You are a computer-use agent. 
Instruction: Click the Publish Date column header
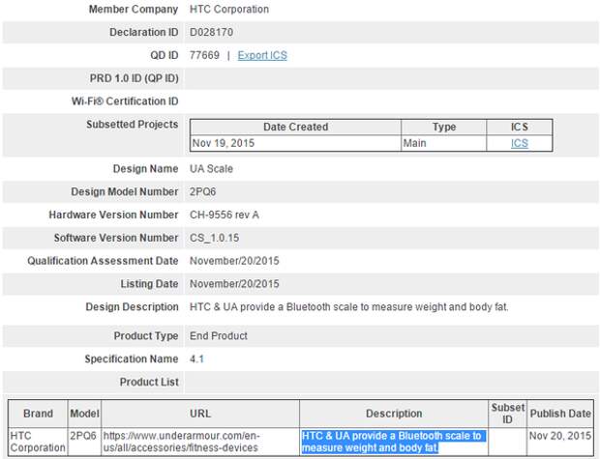(x=560, y=414)
